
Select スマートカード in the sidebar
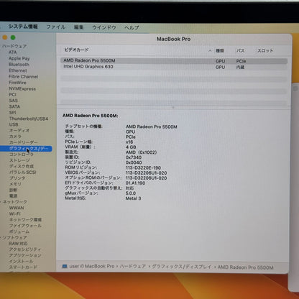click(x=23, y=267)
